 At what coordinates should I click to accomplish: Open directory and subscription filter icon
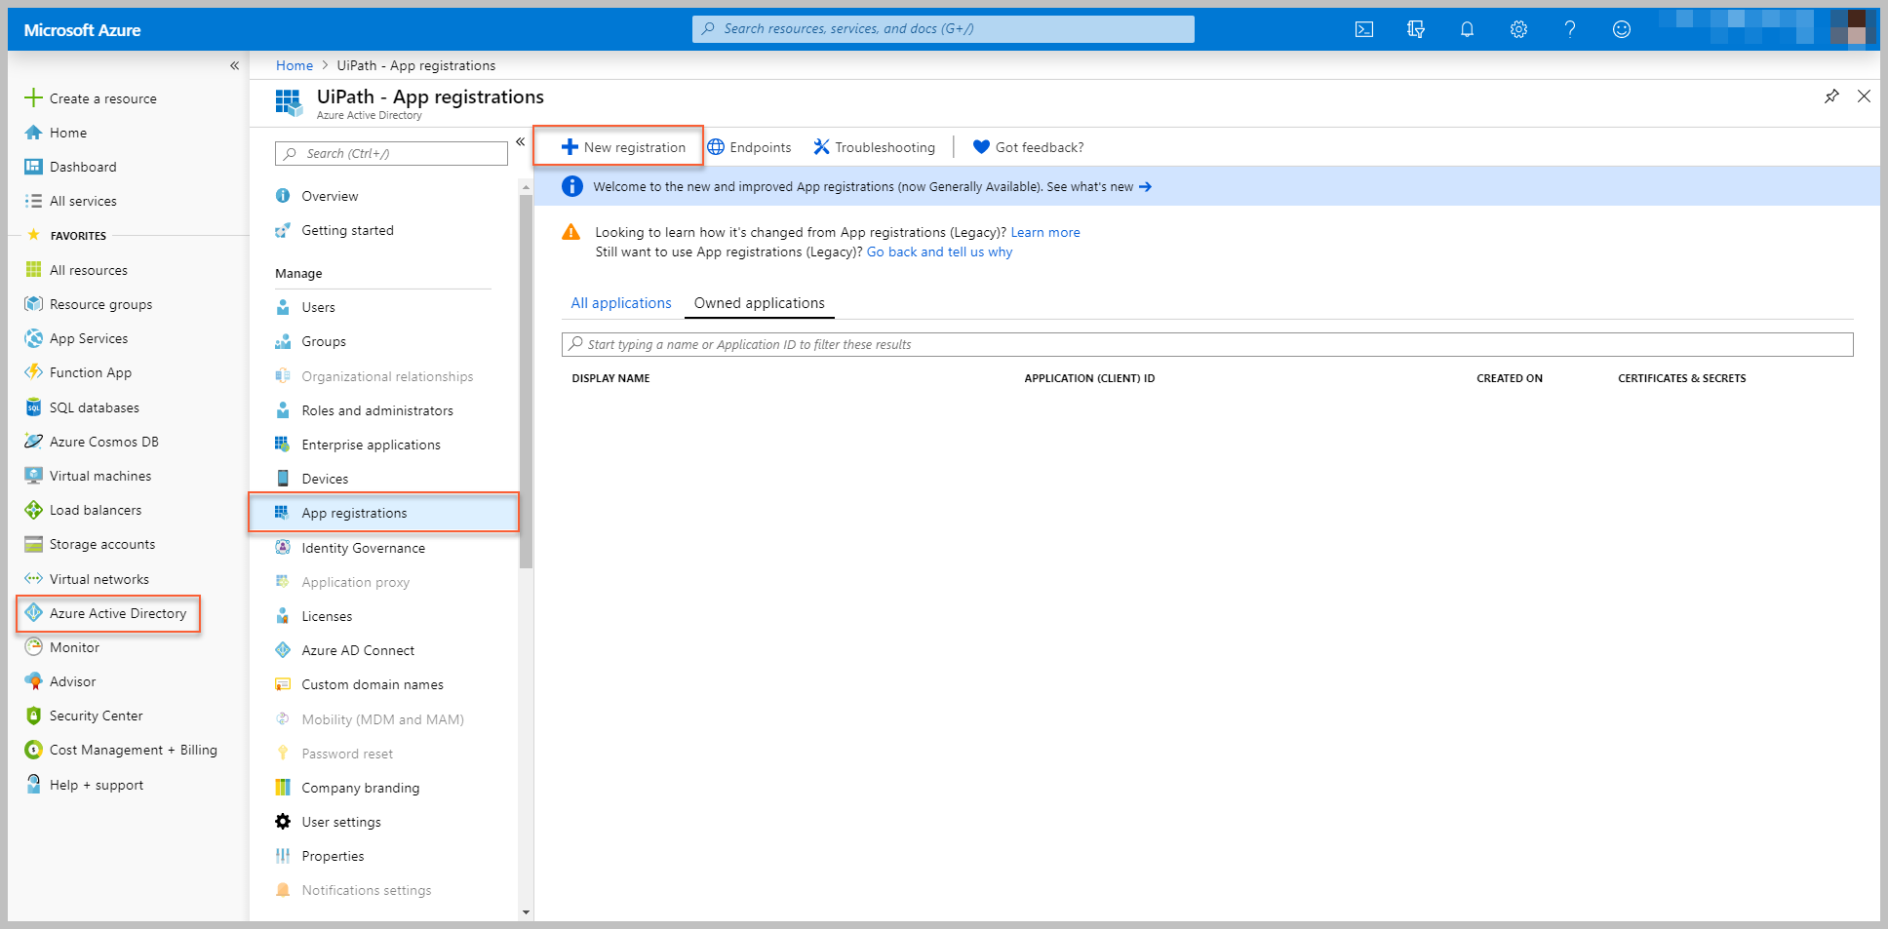[x=1415, y=29]
